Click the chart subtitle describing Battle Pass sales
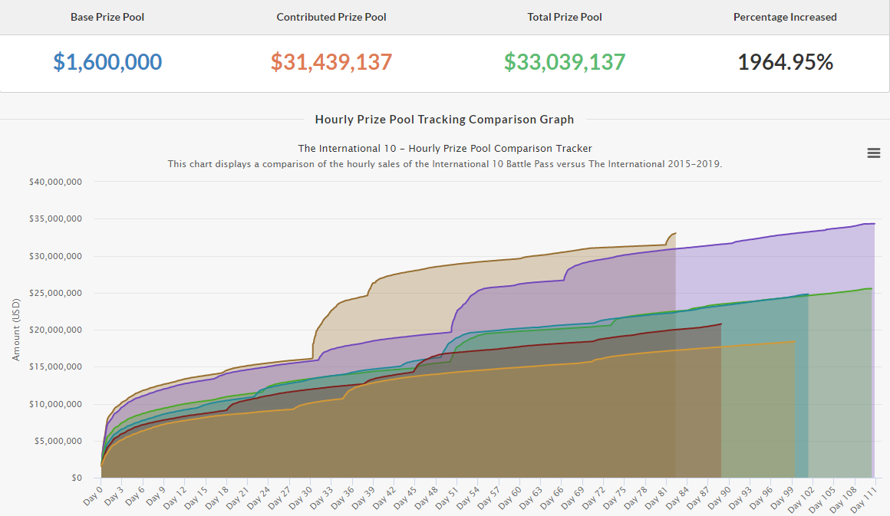This screenshot has width=890, height=516. click(x=444, y=164)
